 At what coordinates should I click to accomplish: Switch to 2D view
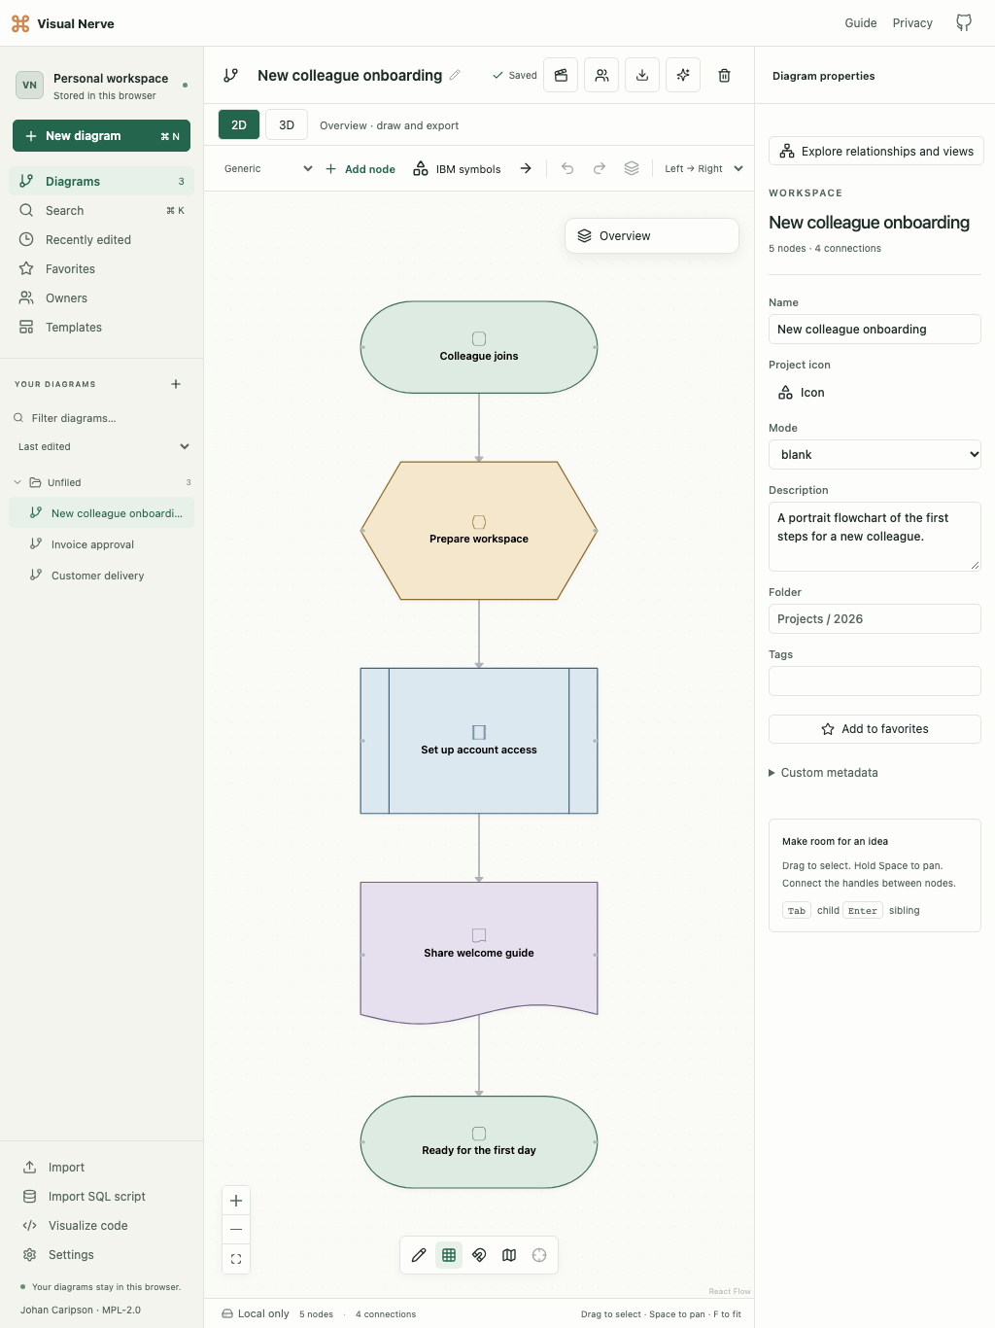tap(239, 125)
